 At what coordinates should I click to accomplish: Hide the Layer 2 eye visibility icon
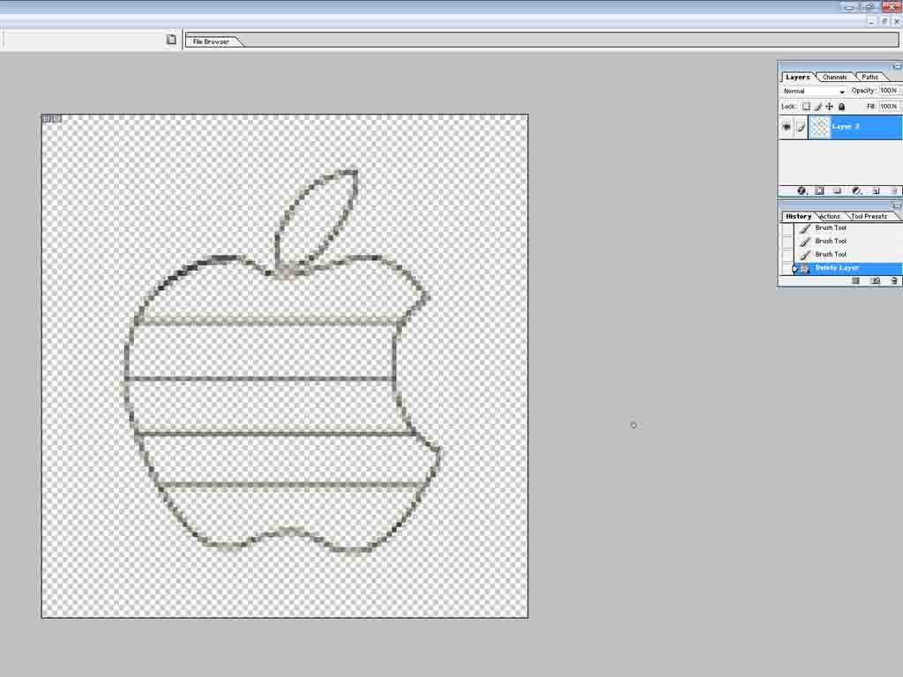tap(787, 127)
